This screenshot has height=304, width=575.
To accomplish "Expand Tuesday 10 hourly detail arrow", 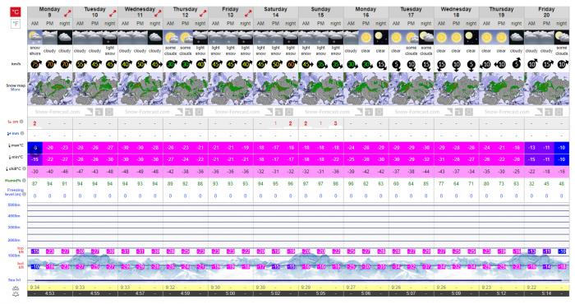I will point(113,14).
